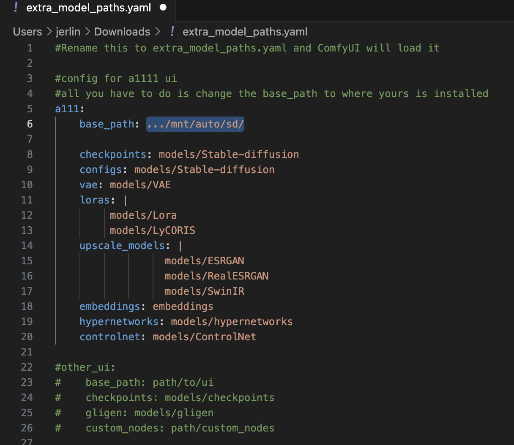The height and width of the screenshot is (445, 514).
Task: Click the checkpoints key on line 8
Action: [112, 155]
